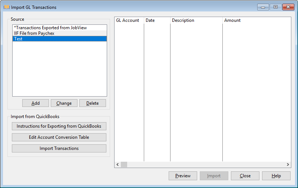298x188 pixels.
Task: Close the Import GL Transactions dialog
Action: (x=245, y=176)
